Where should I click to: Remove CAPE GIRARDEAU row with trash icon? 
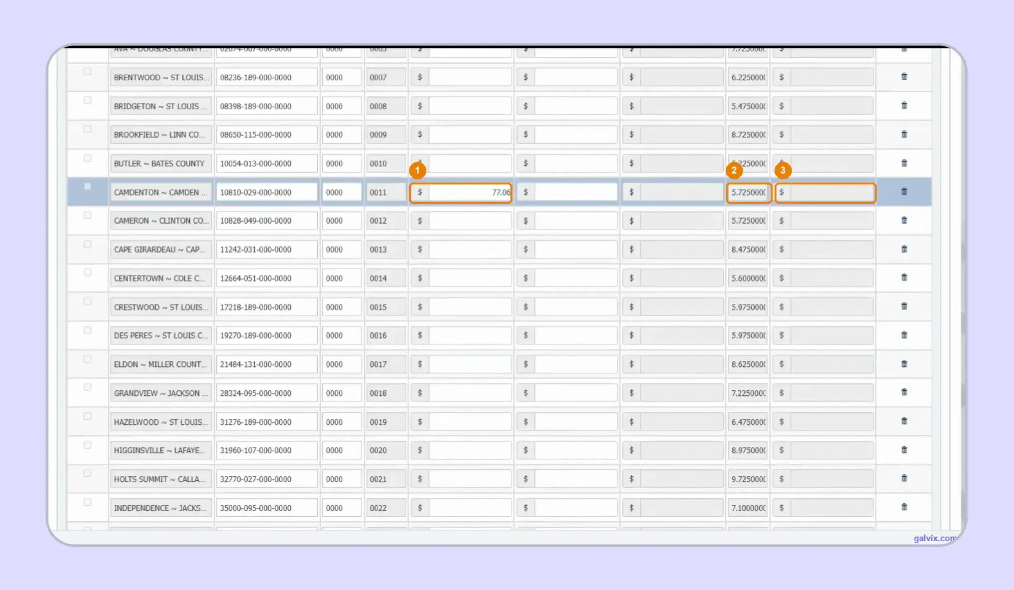tap(904, 249)
